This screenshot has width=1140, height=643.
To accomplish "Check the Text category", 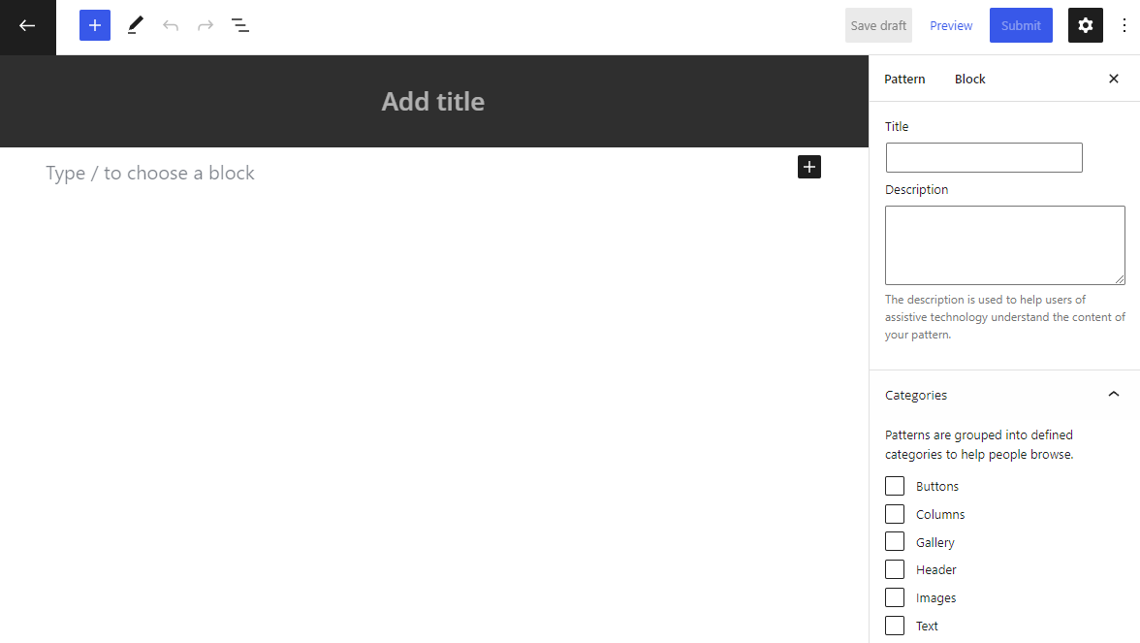I will tap(894, 626).
